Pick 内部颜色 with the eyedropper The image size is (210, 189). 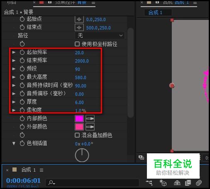[x=90, y=119]
